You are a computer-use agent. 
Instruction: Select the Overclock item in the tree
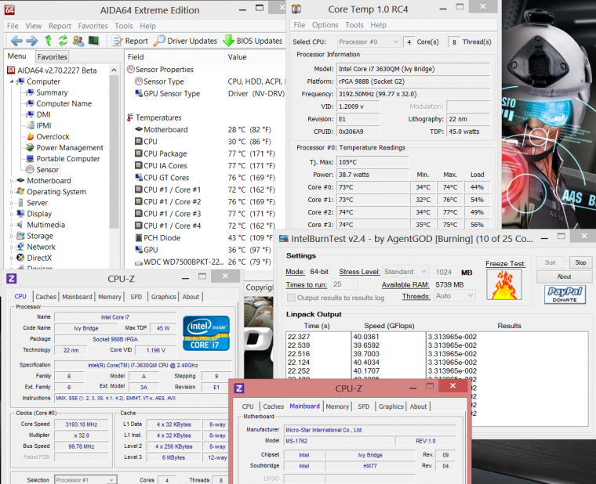tap(53, 136)
